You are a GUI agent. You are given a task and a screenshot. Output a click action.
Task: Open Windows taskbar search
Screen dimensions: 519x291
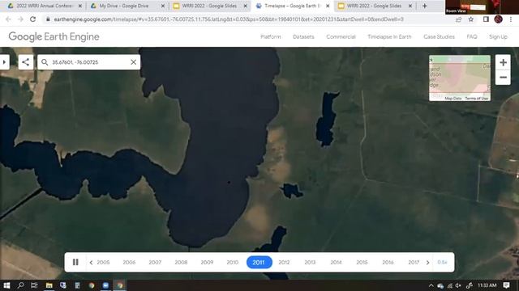[x=20, y=285]
